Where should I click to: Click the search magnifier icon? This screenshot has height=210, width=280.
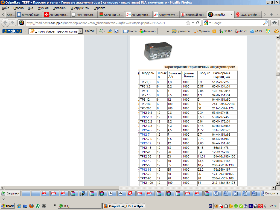[266, 23]
